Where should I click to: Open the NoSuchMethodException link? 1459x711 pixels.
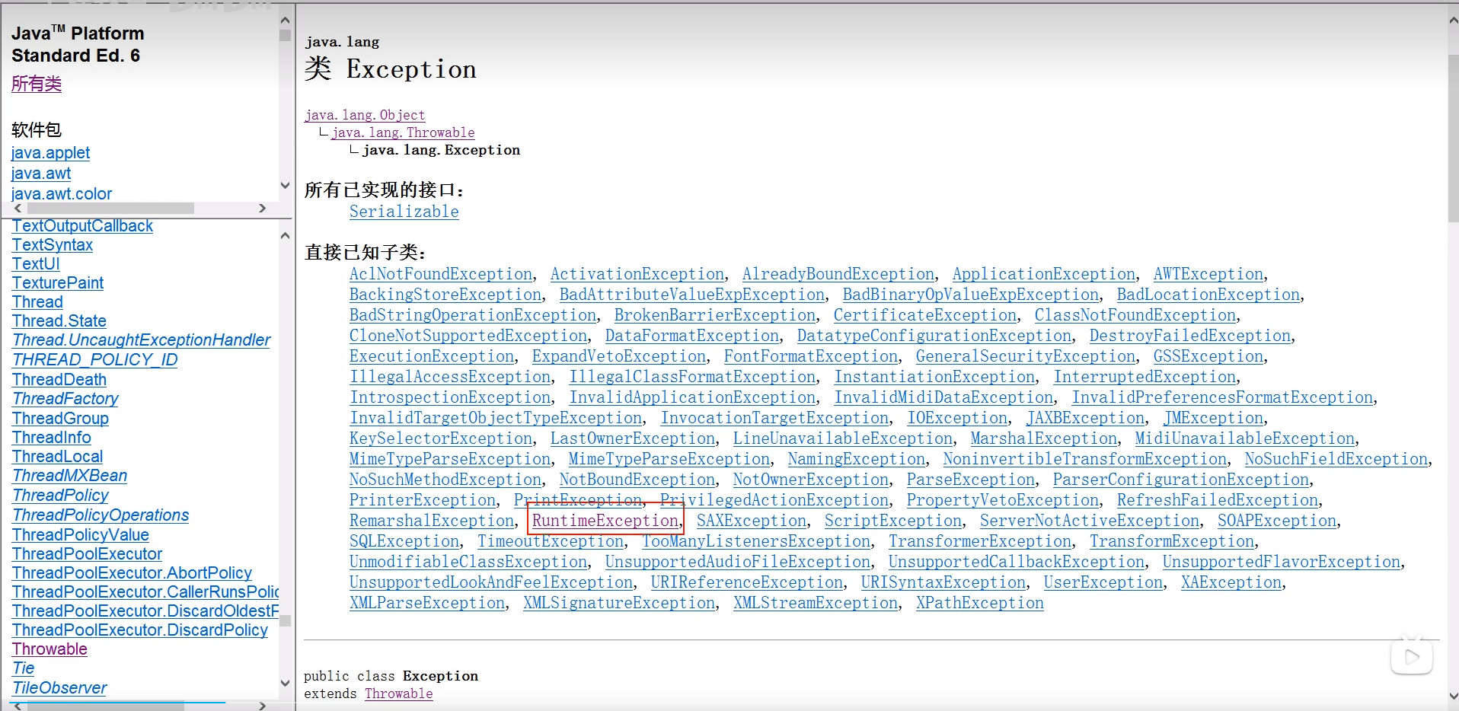[x=445, y=480]
